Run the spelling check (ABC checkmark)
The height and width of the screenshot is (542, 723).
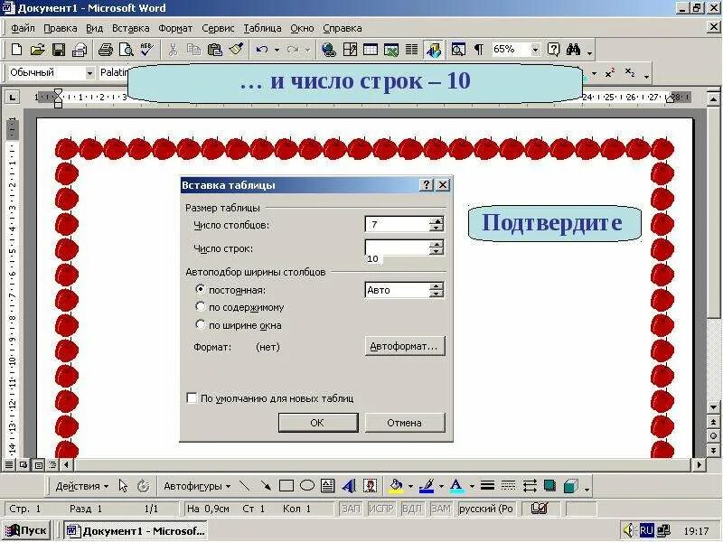pyautogui.click(x=147, y=50)
